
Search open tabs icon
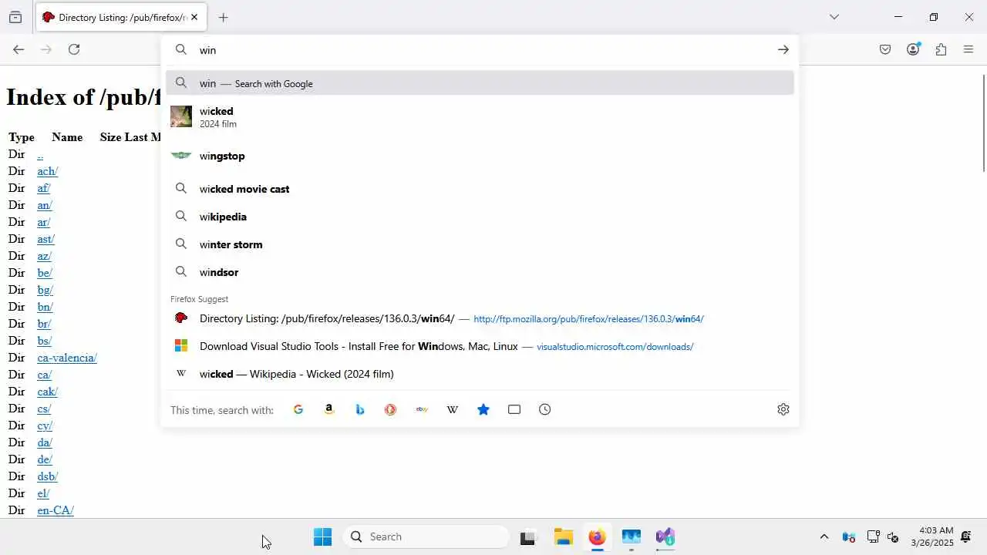(514, 409)
